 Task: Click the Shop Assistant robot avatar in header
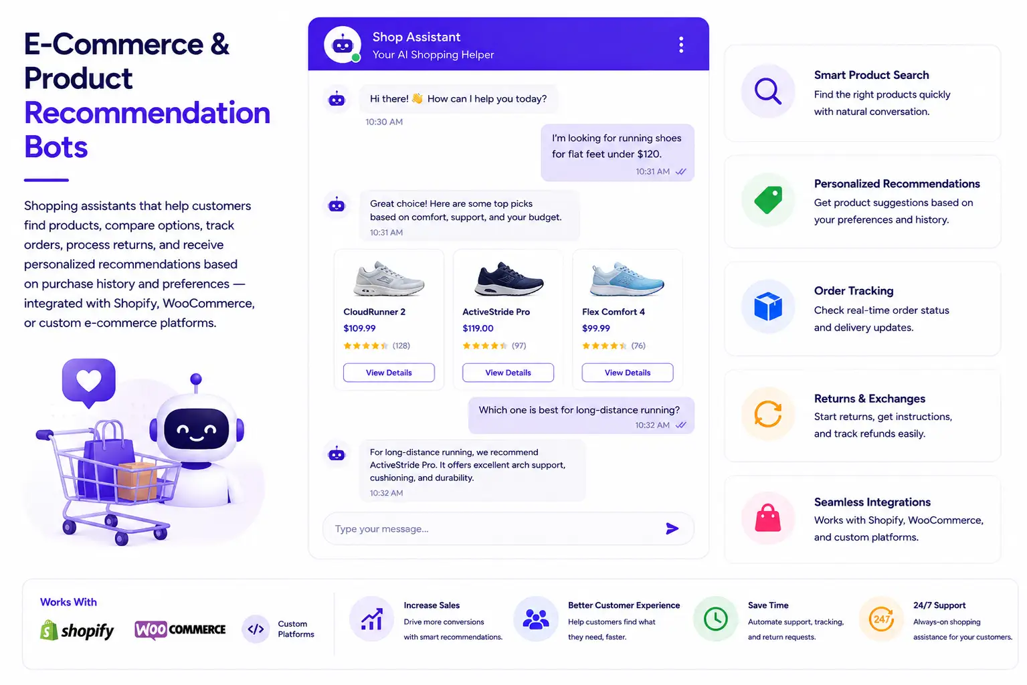tap(343, 45)
